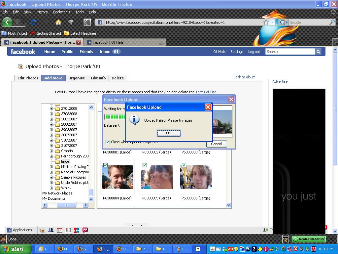Reload the page with the refresh icon

(33, 22)
